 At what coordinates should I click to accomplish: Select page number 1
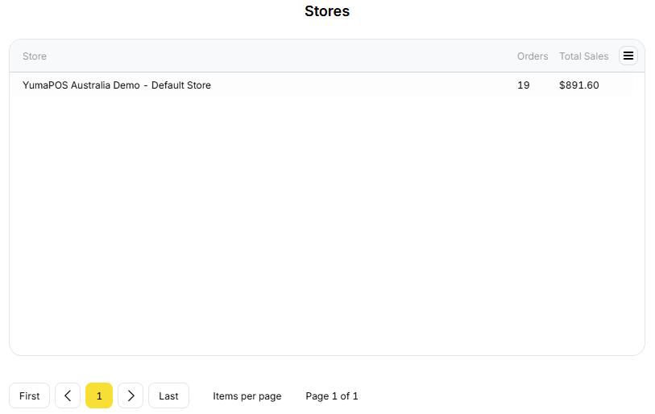(x=99, y=395)
